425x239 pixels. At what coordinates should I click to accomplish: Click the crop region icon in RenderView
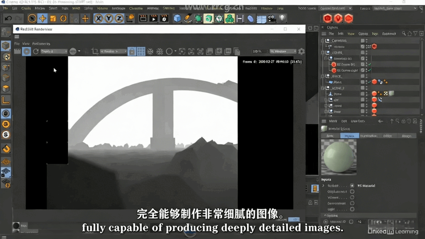[x=95, y=52]
